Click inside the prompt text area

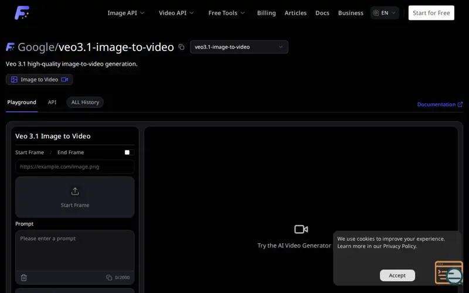pos(75,250)
